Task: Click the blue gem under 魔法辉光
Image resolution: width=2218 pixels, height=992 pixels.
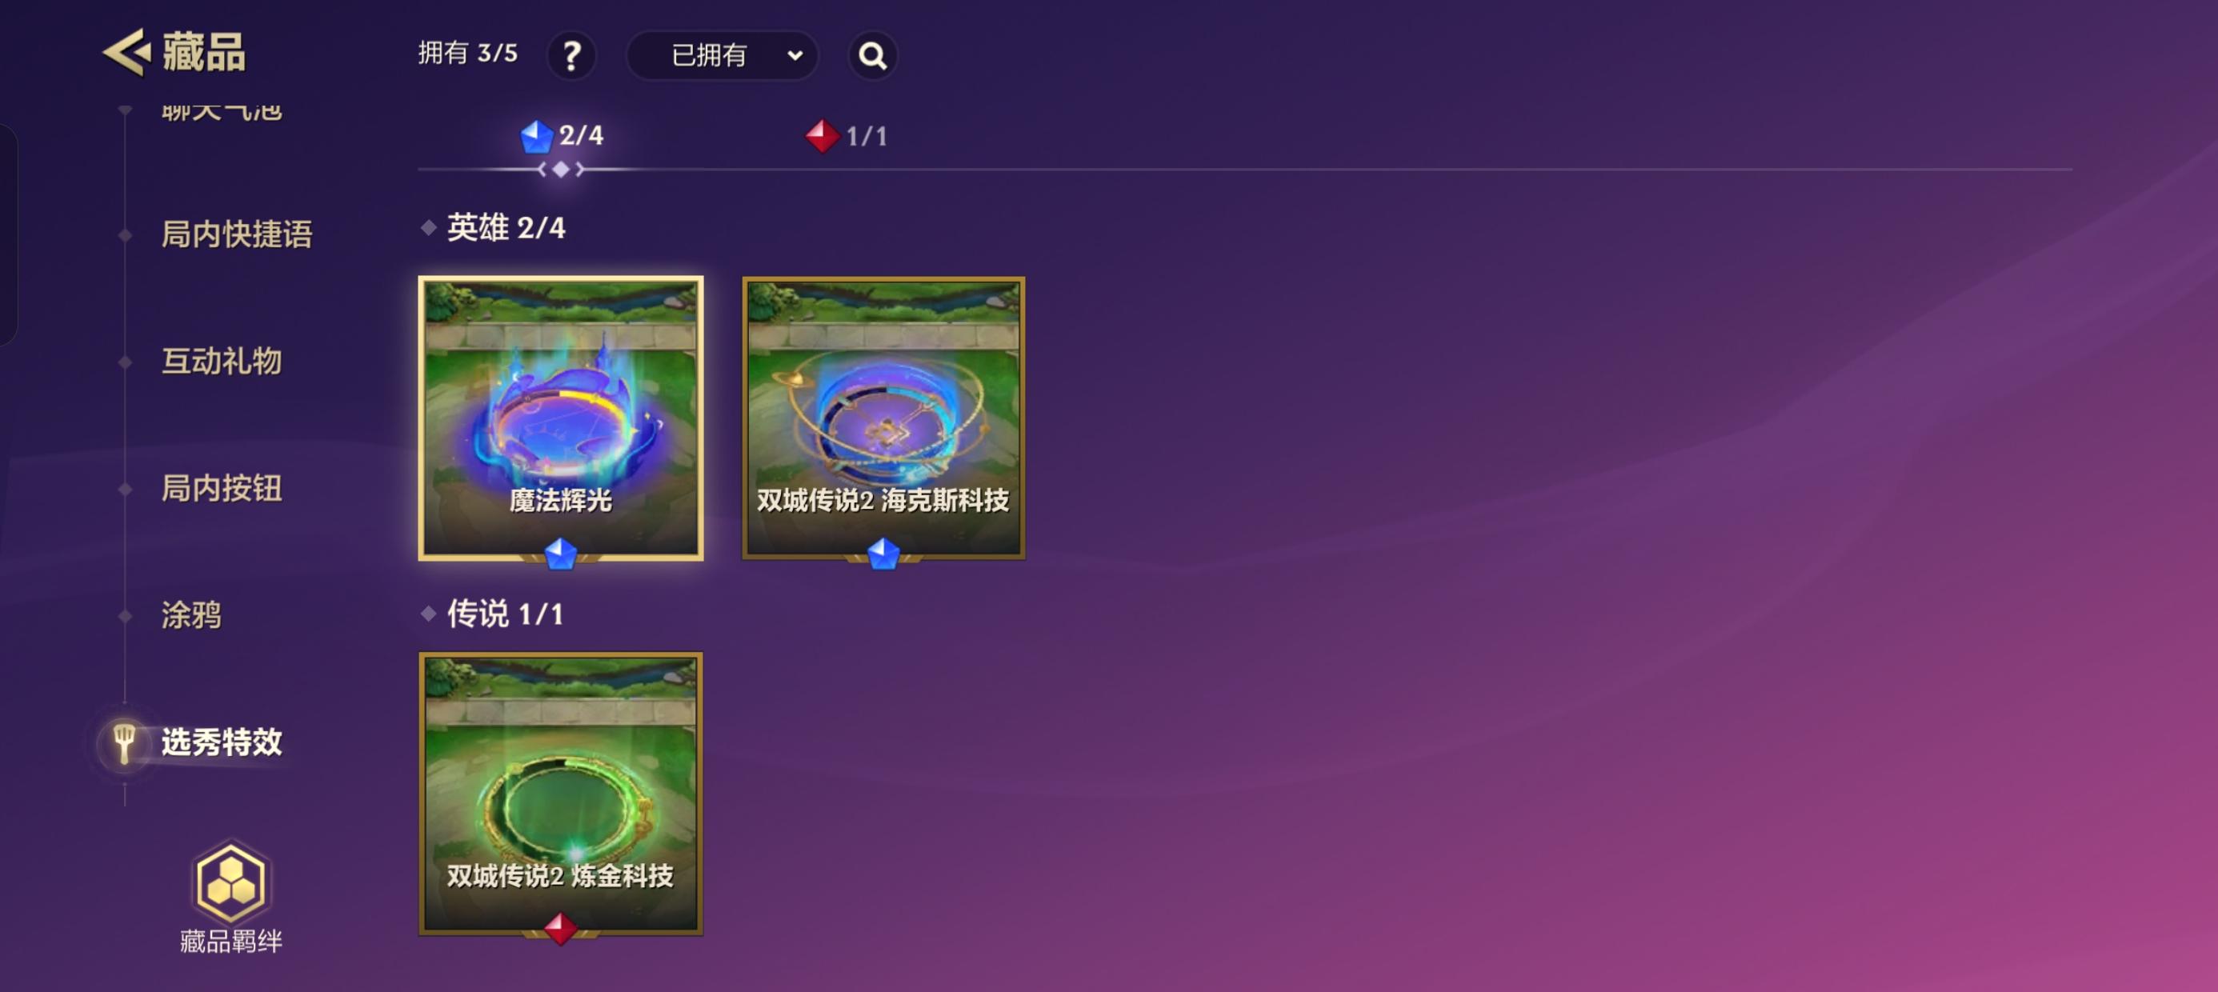Action: (561, 553)
